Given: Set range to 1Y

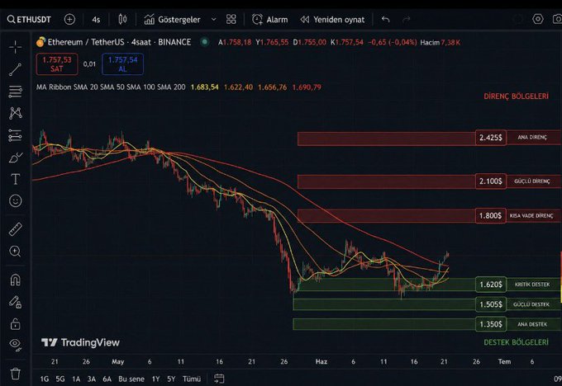Looking at the screenshot, I should point(155,379).
